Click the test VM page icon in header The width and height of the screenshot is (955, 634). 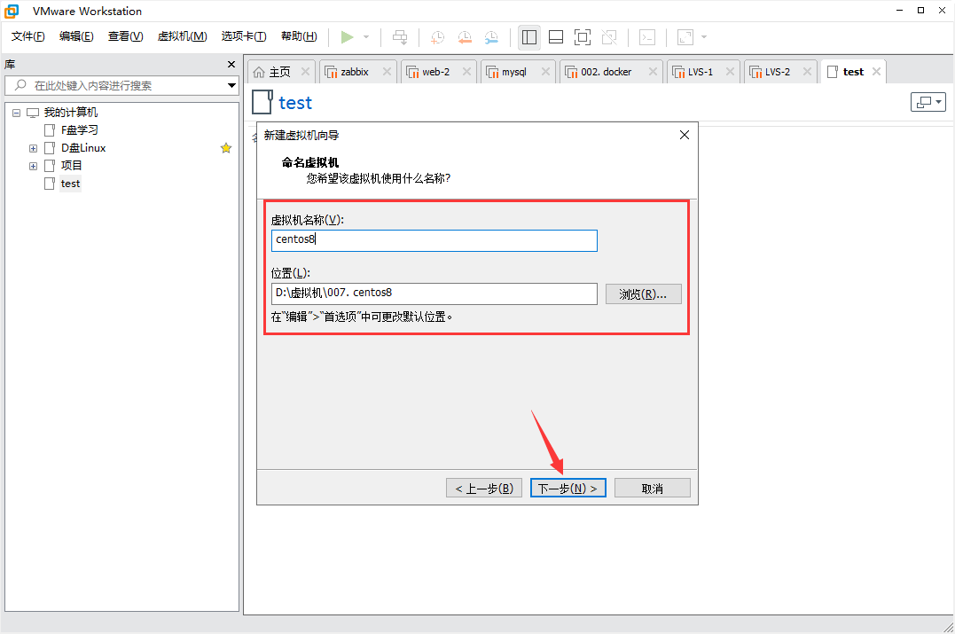click(262, 102)
